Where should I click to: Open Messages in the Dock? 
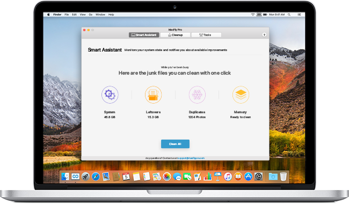point(177,177)
